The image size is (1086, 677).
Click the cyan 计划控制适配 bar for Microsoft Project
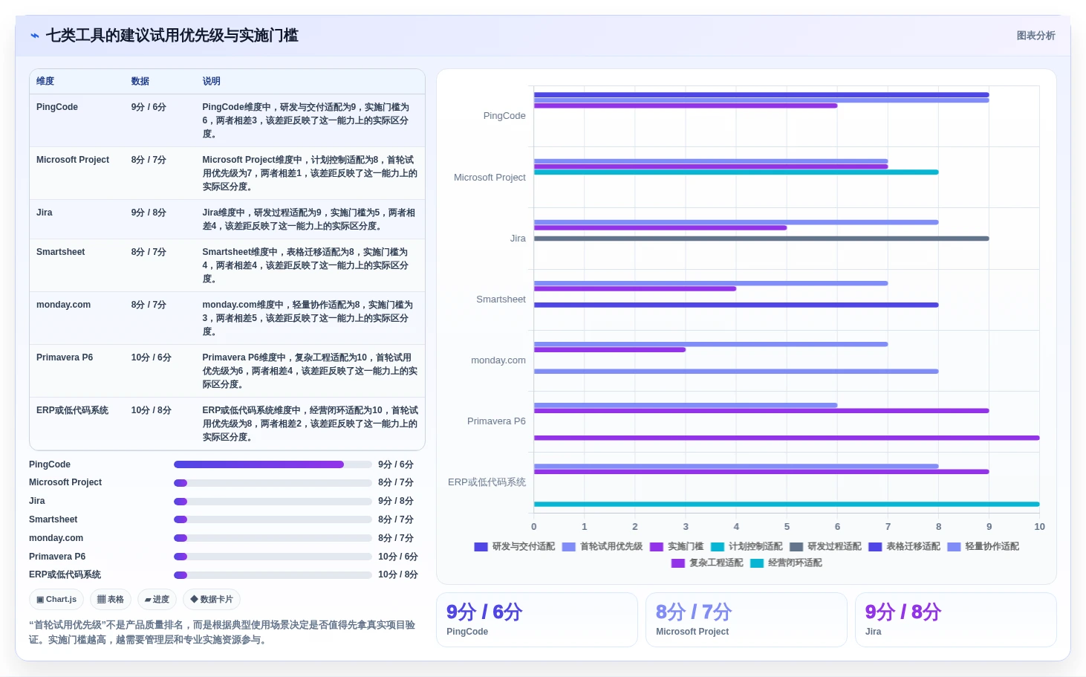[736, 172]
